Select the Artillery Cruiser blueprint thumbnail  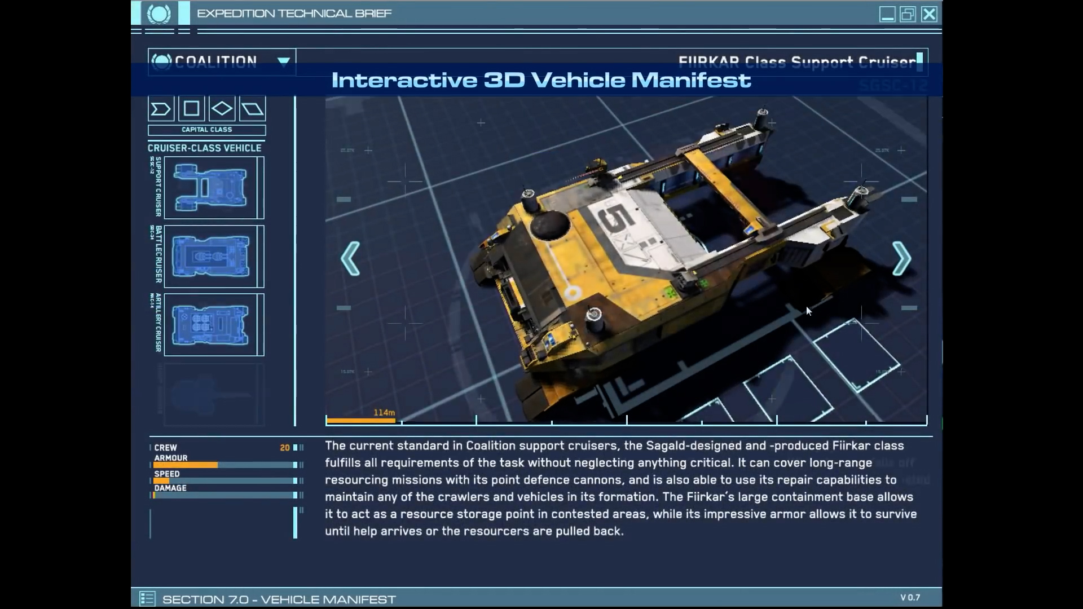tap(210, 325)
